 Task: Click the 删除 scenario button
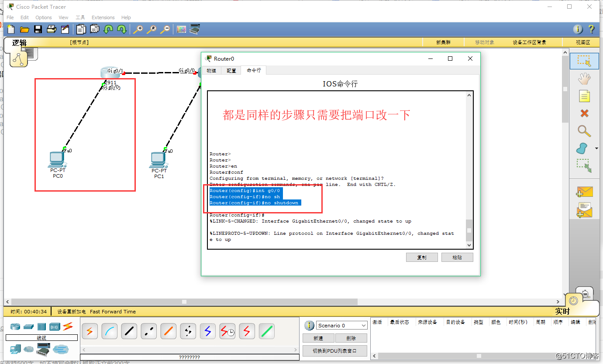pyautogui.click(x=351, y=338)
